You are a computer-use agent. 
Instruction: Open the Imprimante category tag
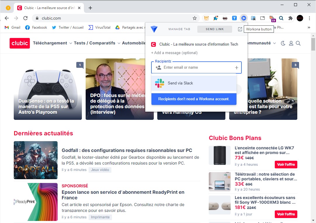pyautogui.click(x=100, y=217)
